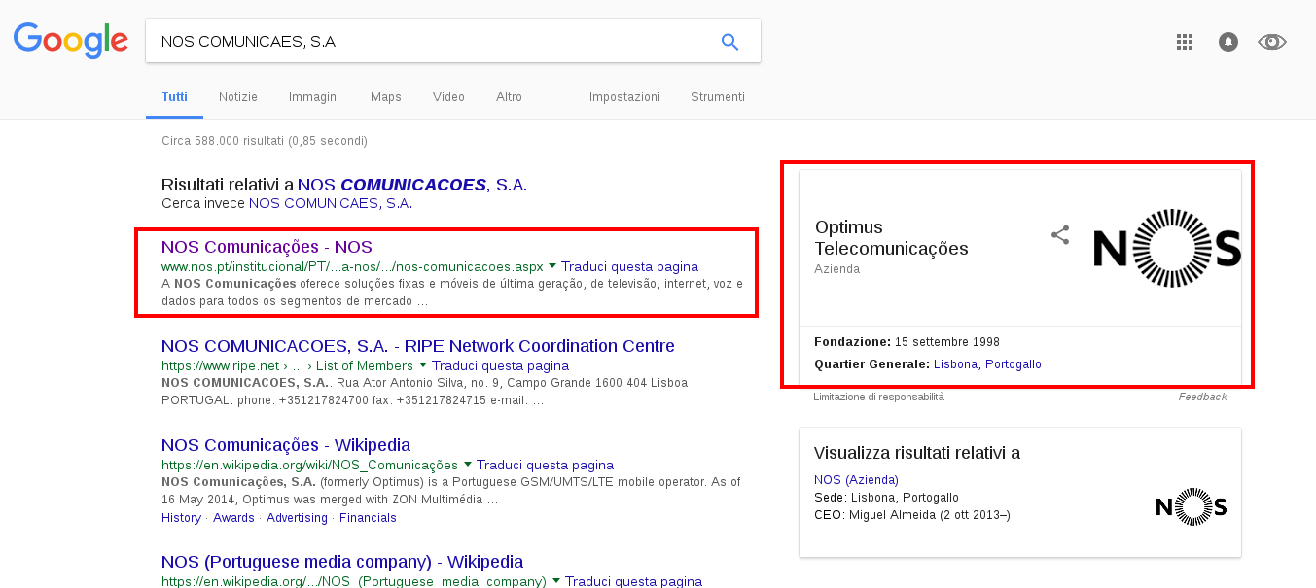The height and width of the screenshot is (588, 1316).
Task: Click the large NOS logo image
Action: pos(1166,248)
